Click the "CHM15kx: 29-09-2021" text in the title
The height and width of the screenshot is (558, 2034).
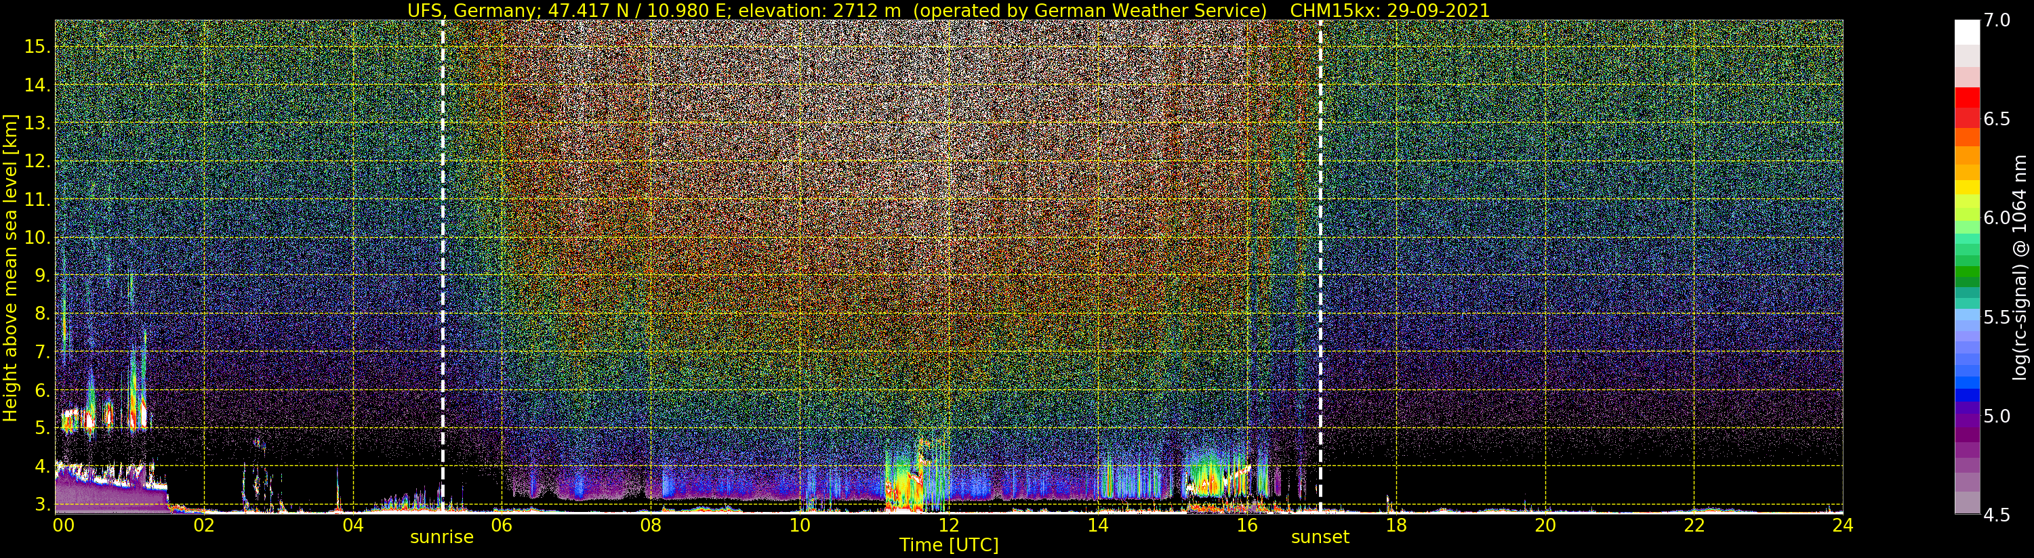click(x=1389, y=10)
